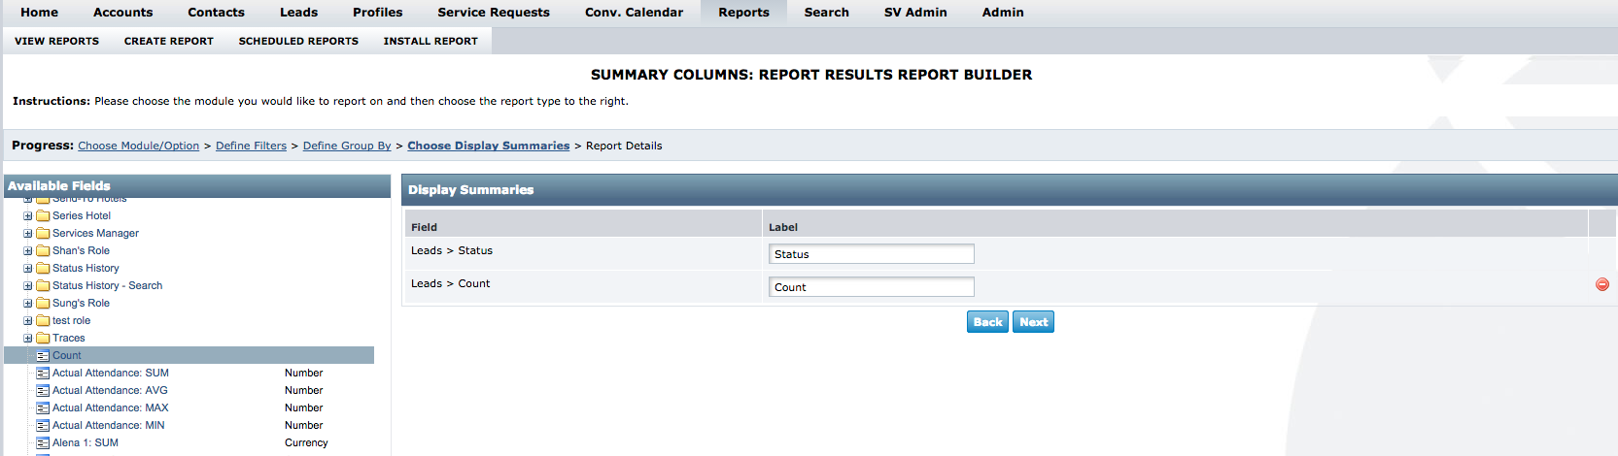Edit the Count label input field
The image size is (1618, 456).
tap(872, 287)
